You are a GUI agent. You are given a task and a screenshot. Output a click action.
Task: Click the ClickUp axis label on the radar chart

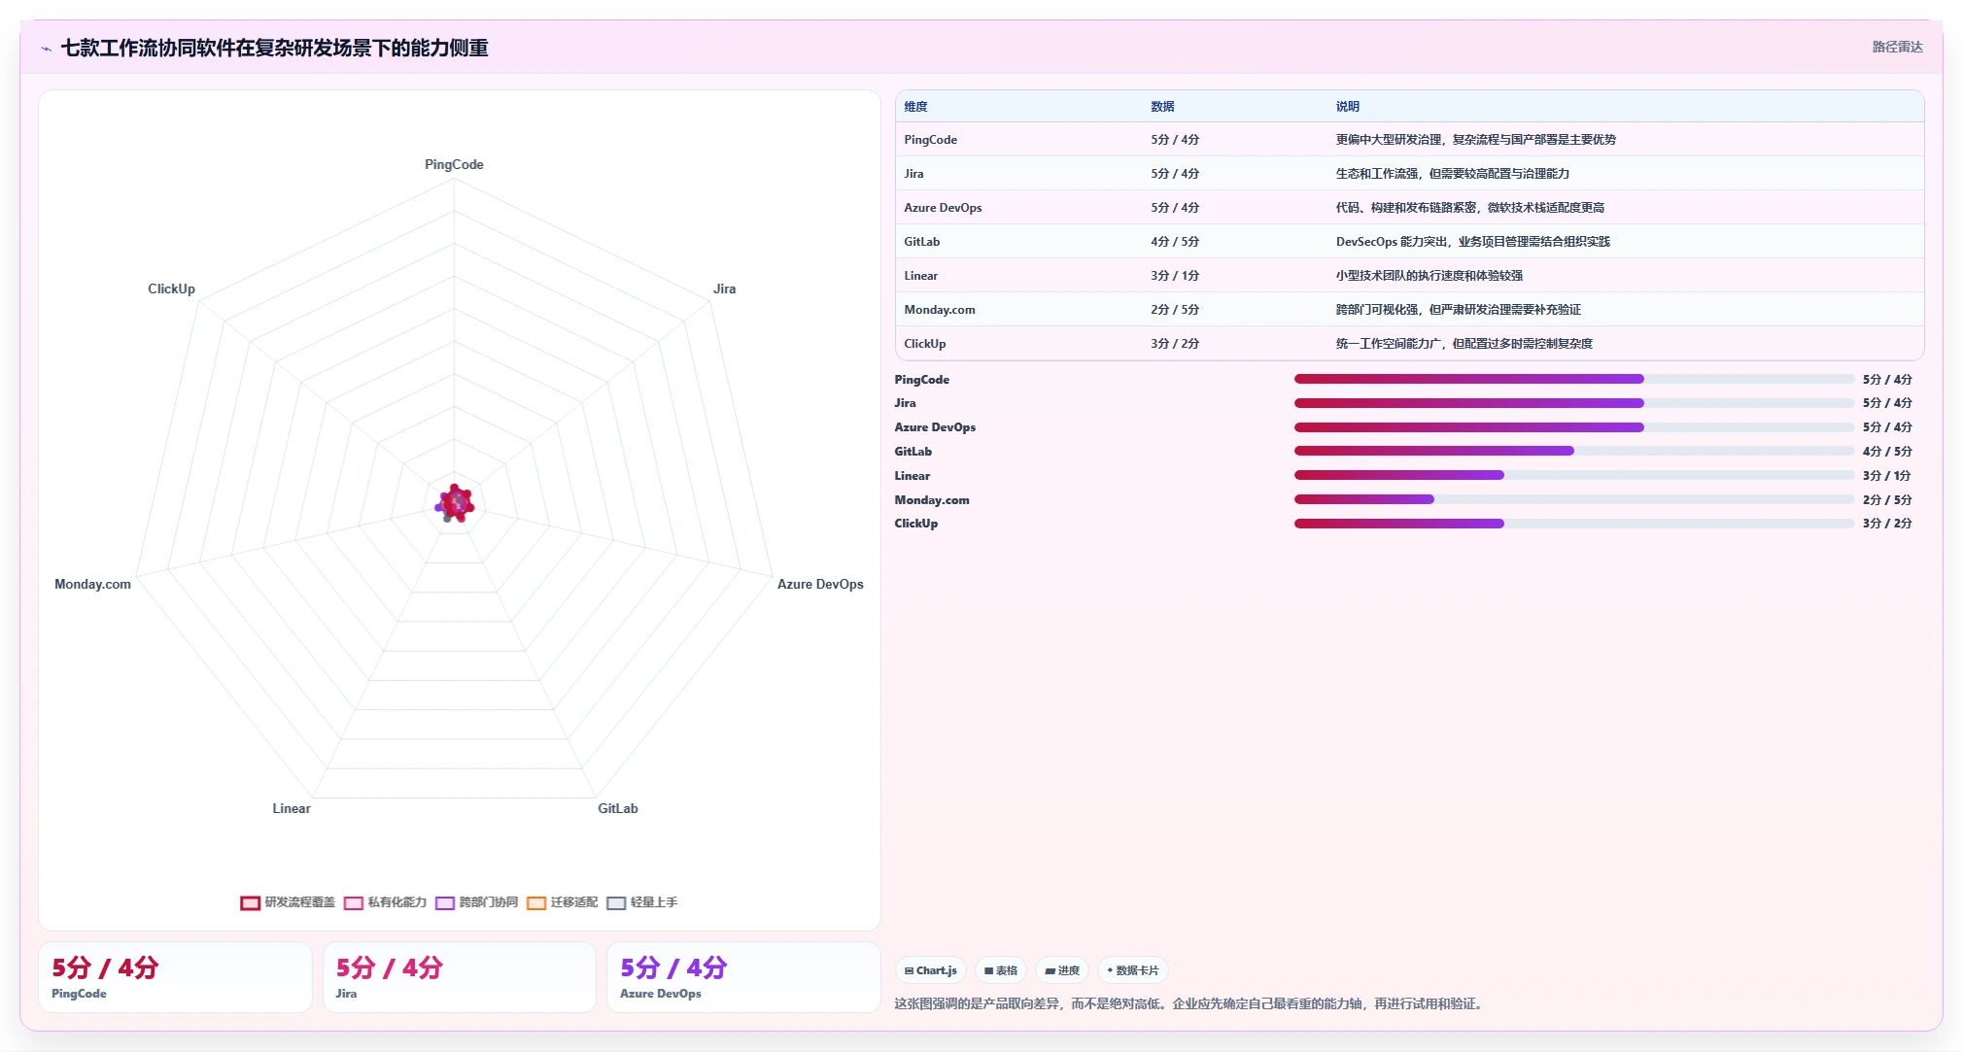171,288
